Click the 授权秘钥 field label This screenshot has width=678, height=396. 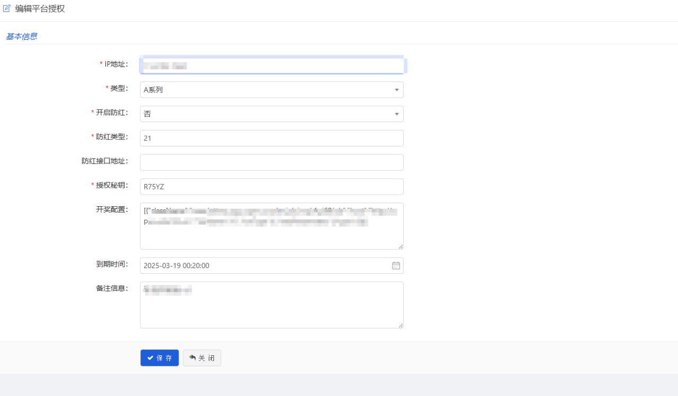(111, 185)
